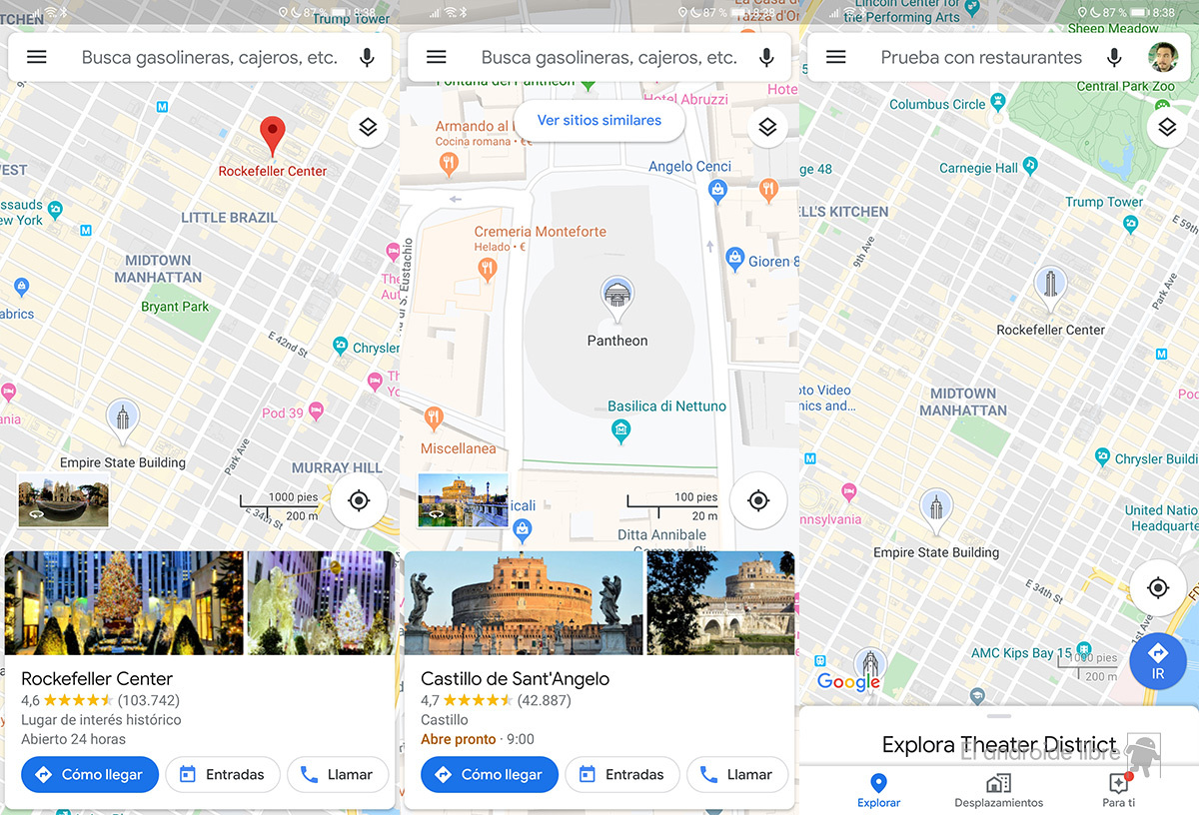Screen dimensions: 1199x815
Task: Center on my location on the left phone screen
Action: click(359, 500)
